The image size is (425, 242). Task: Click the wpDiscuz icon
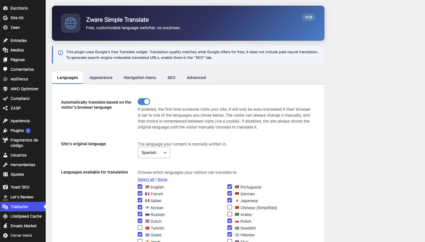point(5,79)
